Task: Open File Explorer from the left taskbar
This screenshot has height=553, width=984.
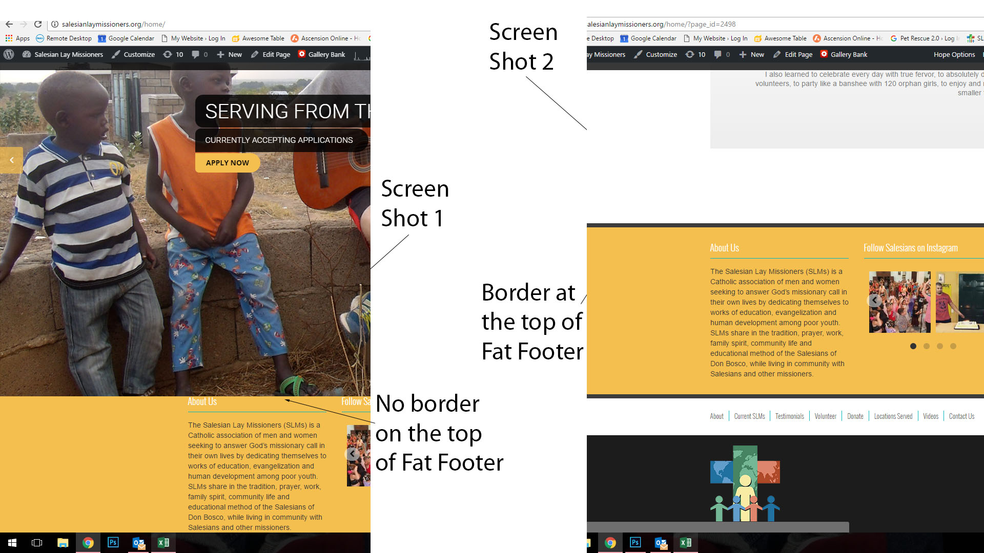Action: [x=63, y=543]
